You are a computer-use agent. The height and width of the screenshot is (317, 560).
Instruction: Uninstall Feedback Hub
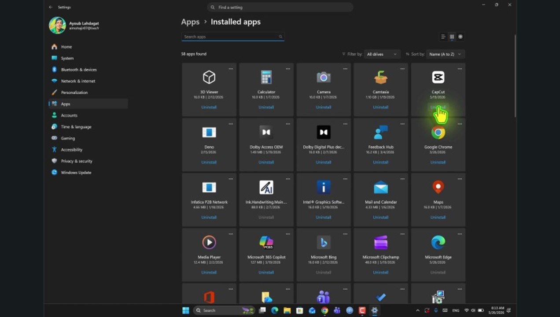381,162
